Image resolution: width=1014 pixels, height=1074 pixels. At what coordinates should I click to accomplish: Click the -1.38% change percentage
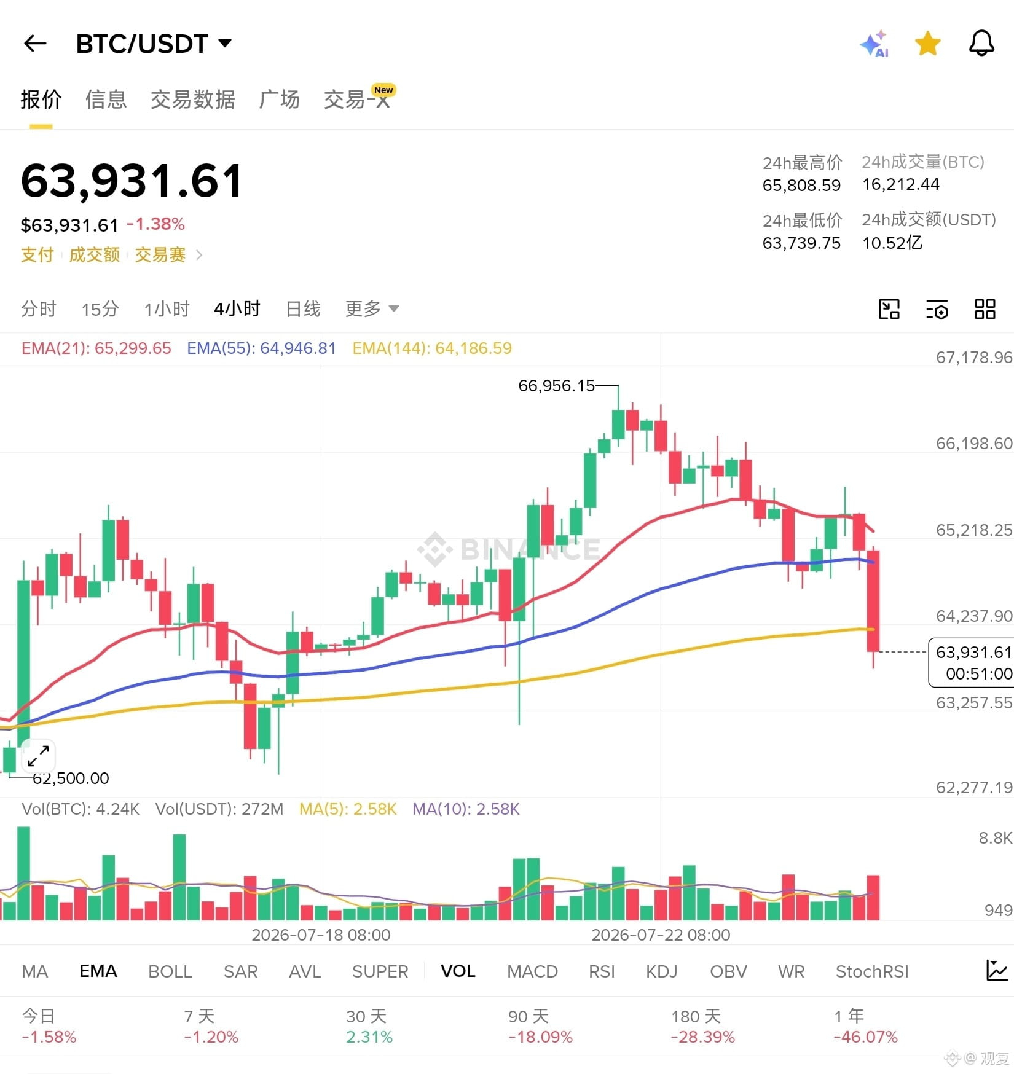point(155,224)
